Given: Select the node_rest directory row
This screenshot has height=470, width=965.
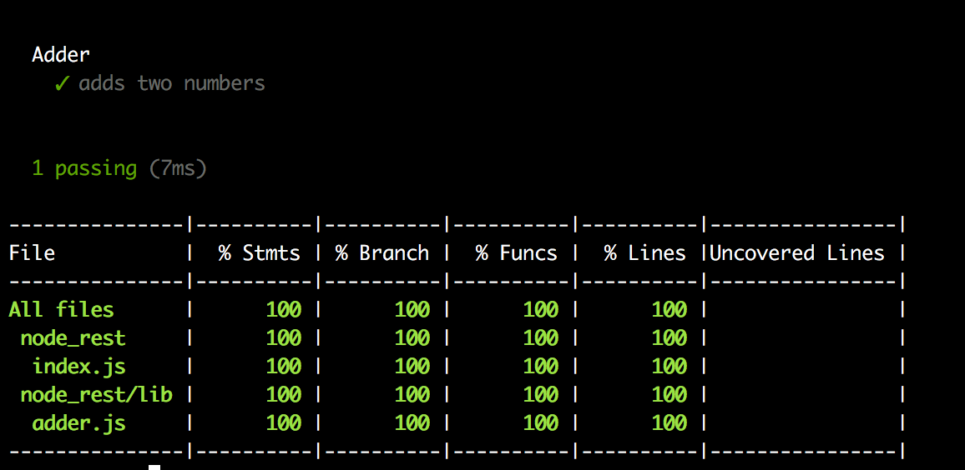Looking at the screenshot, I should click(x=73, y=338).
